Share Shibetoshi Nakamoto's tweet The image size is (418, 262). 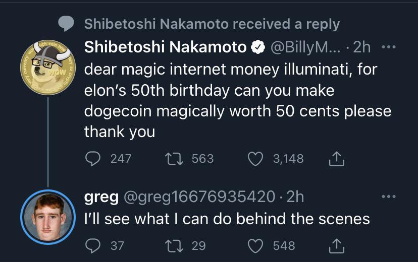(x=336, y=159)
